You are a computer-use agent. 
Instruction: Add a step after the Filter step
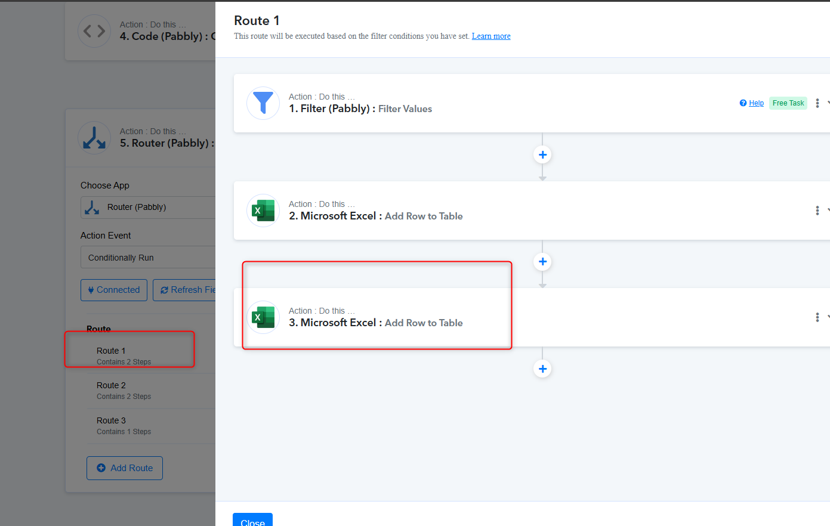(542, 155)
